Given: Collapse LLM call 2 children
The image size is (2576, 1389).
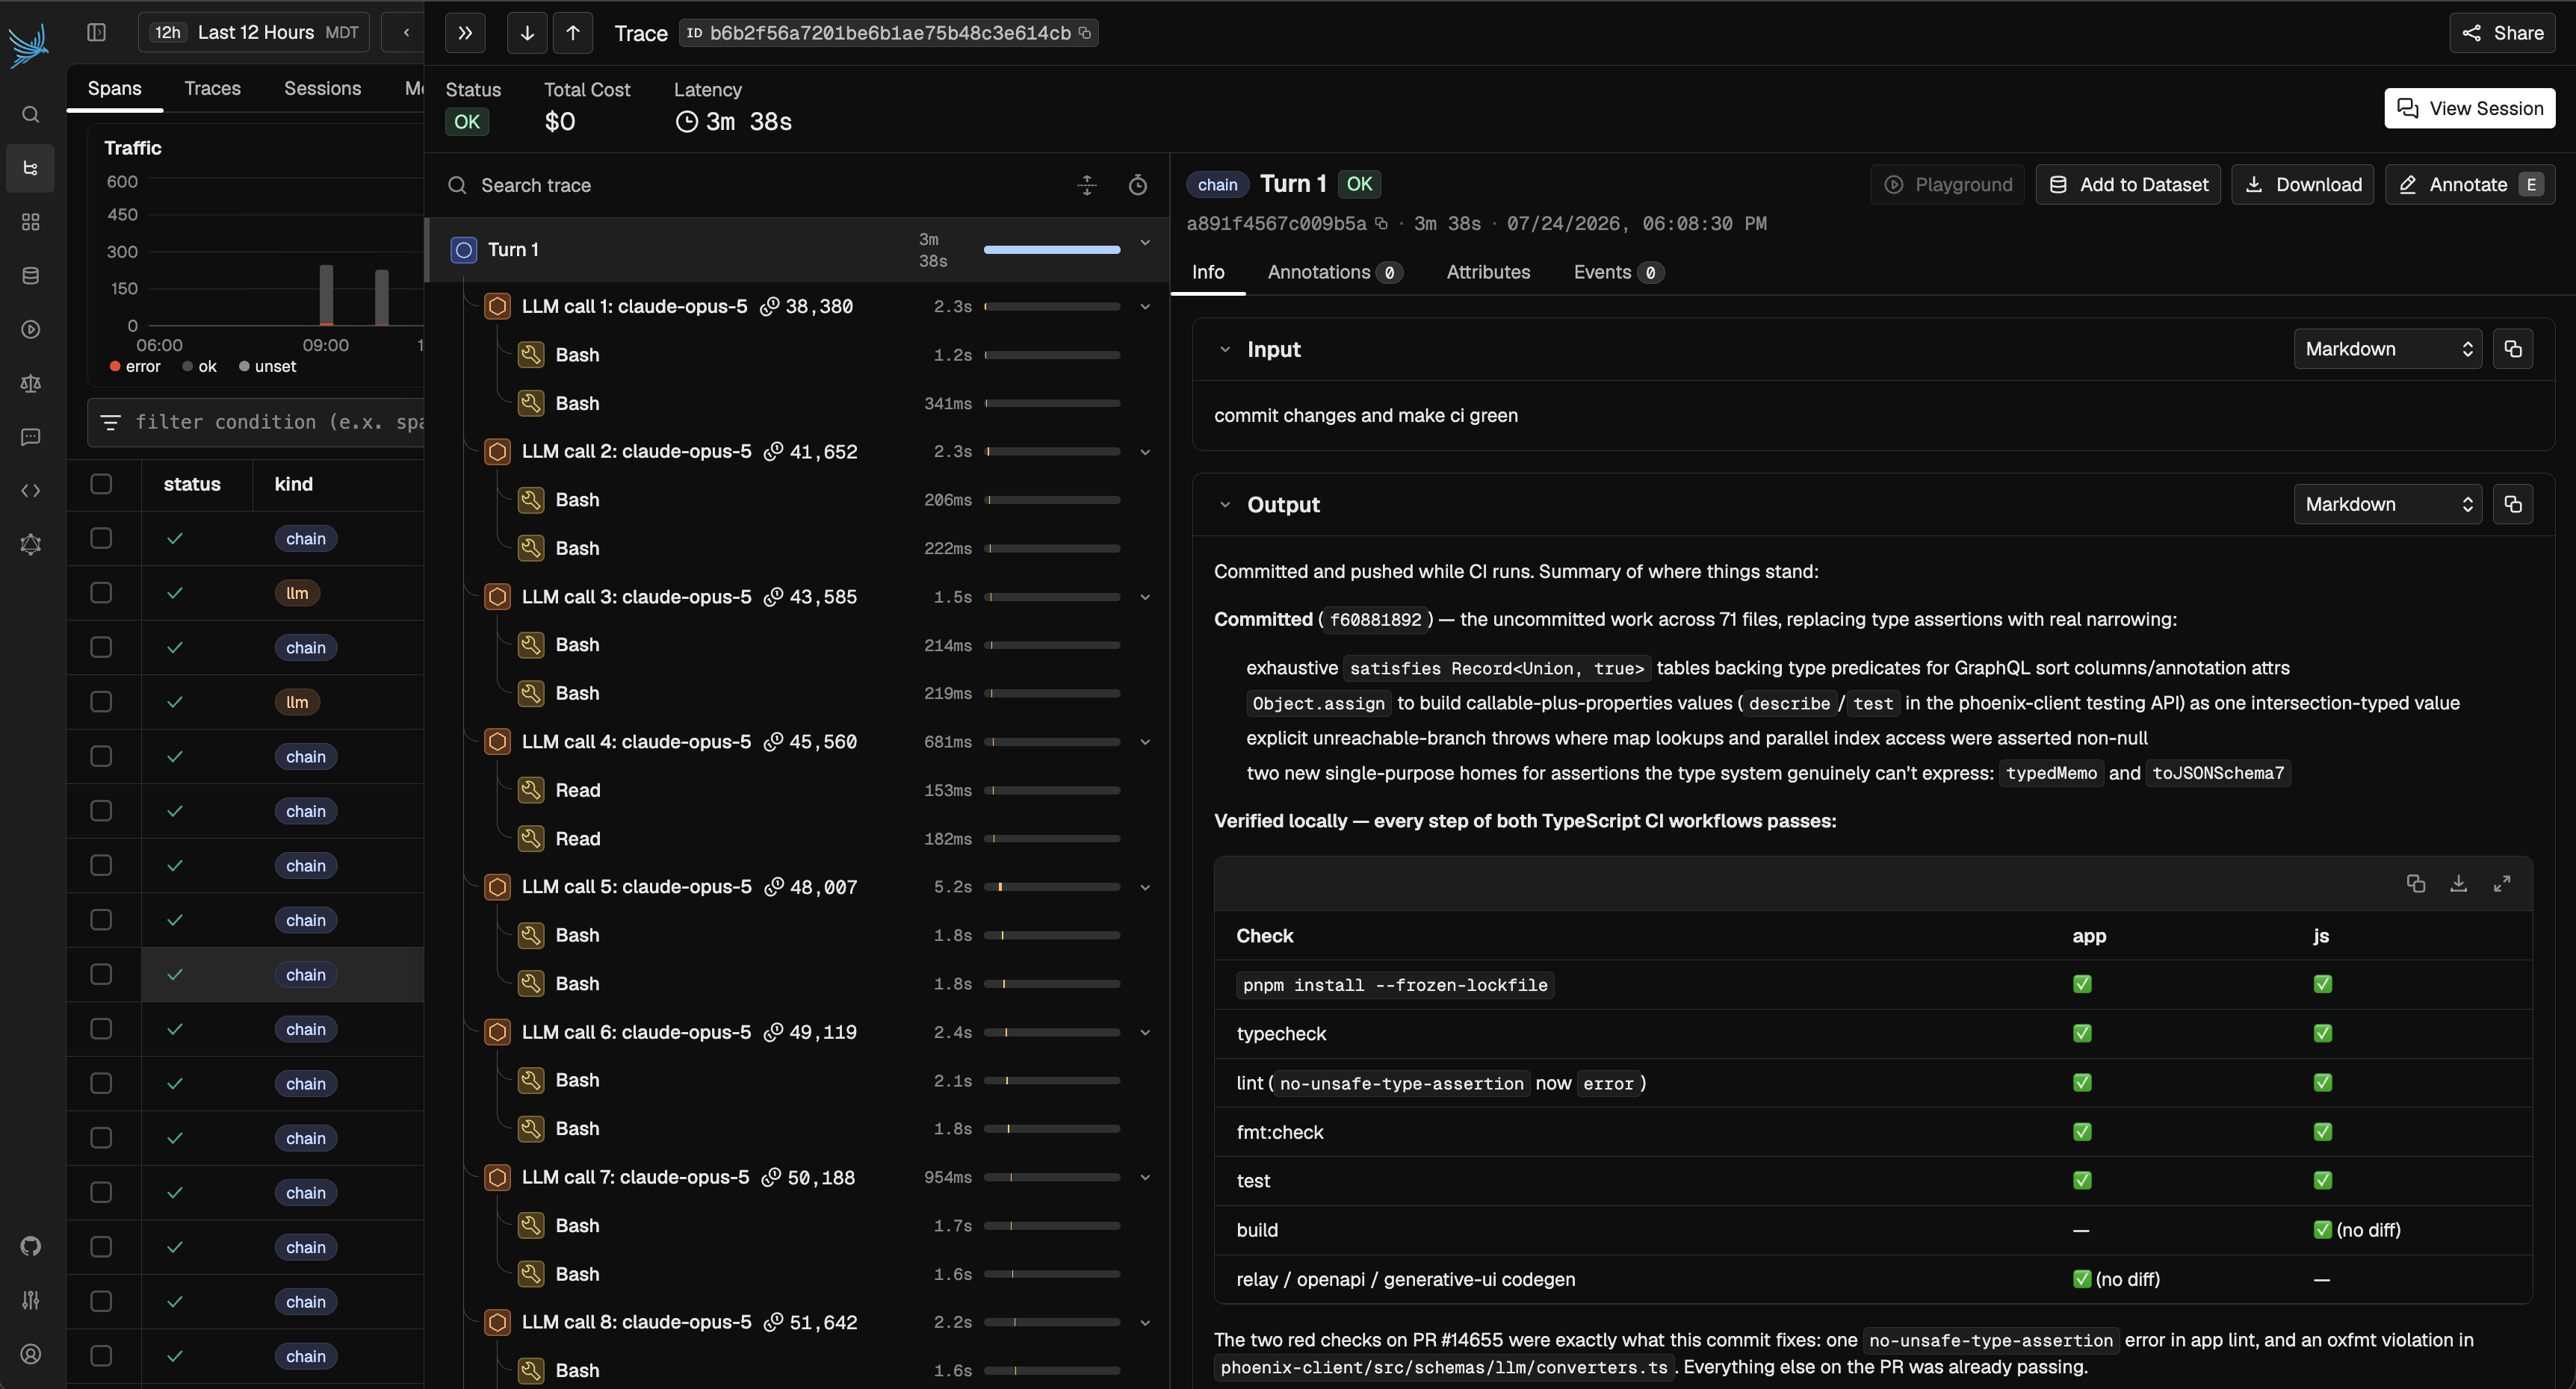Looking at the screenshot, I should click(x=1145, y=452).
